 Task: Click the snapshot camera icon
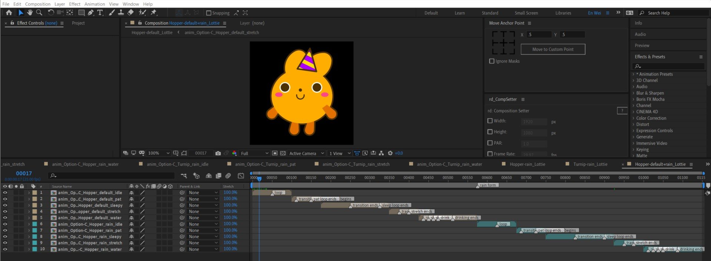[218, 153]
